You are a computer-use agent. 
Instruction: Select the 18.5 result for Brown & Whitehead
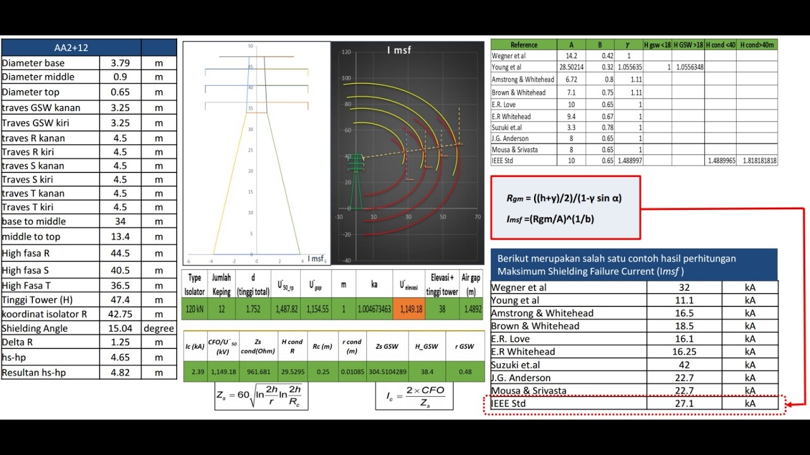click(683, 326)
